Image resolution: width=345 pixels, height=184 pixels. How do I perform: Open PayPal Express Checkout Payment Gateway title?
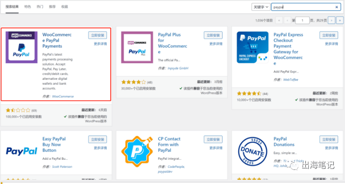288,49
